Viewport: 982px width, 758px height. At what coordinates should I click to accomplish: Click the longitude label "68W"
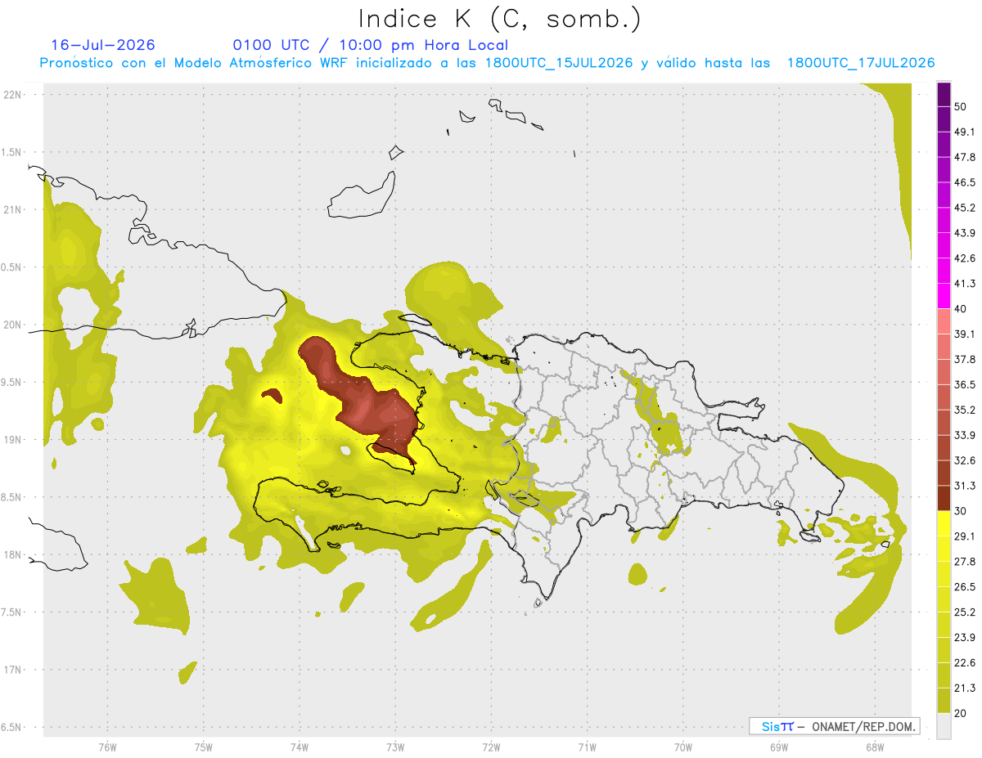point(875,747)
